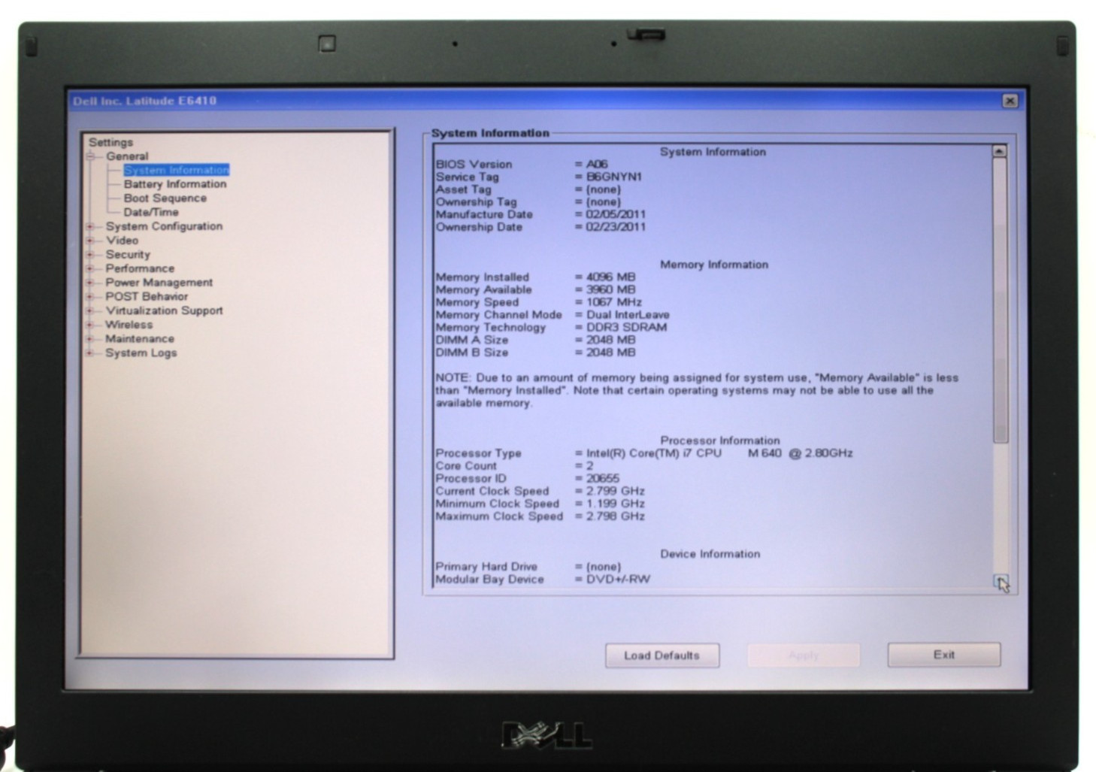This screenshot has height=772, width=1096.
Task: Select the Virtualization Support label
Action: click(164, 310)
